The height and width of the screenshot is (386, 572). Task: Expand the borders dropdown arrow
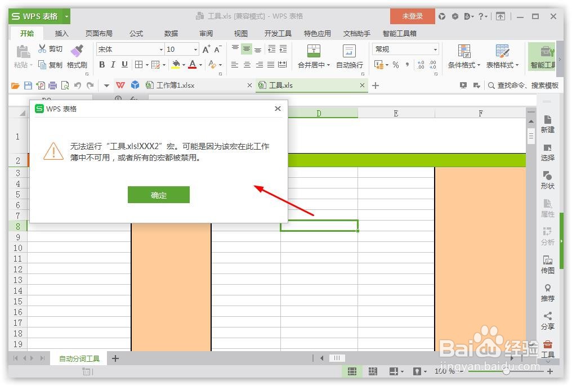(x=147, y=65)
